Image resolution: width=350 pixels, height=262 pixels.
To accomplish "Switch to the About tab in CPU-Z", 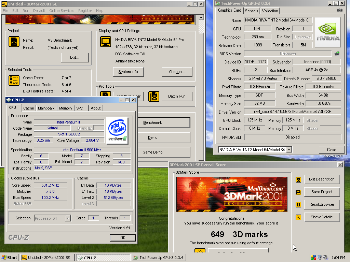I will 96,108.
